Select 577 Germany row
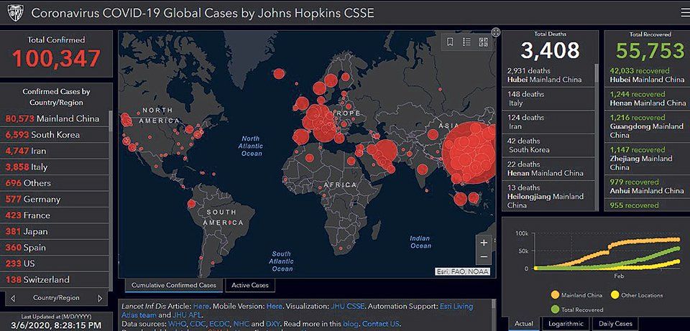Image resolution: width=690 pixels, height=331 pixels. (x=54, y=199)
